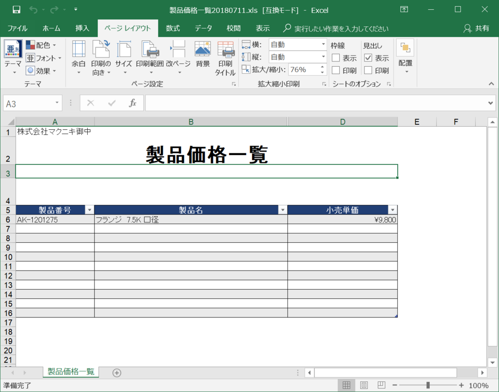The height and width of the screenshot is (392, 499).
Task: Decrease scale with the down spinner arrow
Action: [323, 73]
